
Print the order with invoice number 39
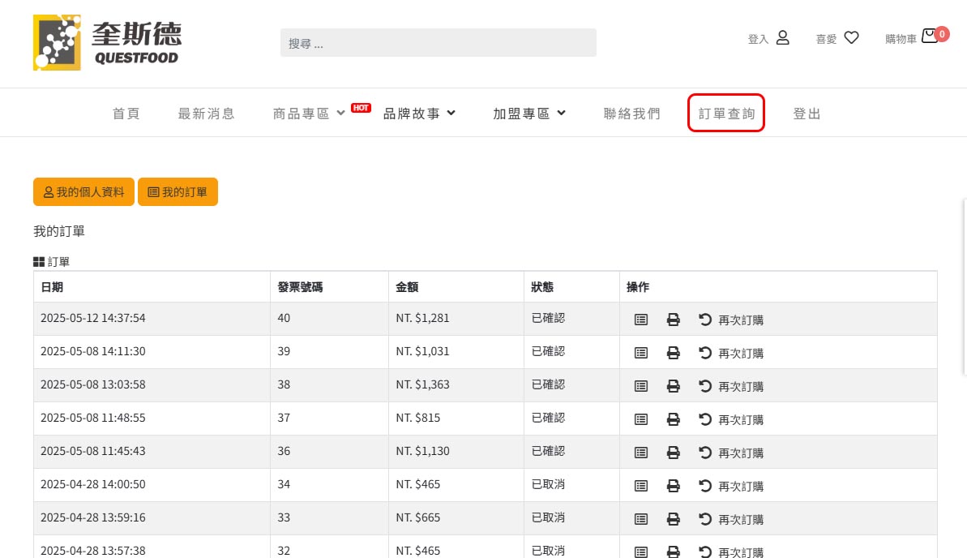673,353
